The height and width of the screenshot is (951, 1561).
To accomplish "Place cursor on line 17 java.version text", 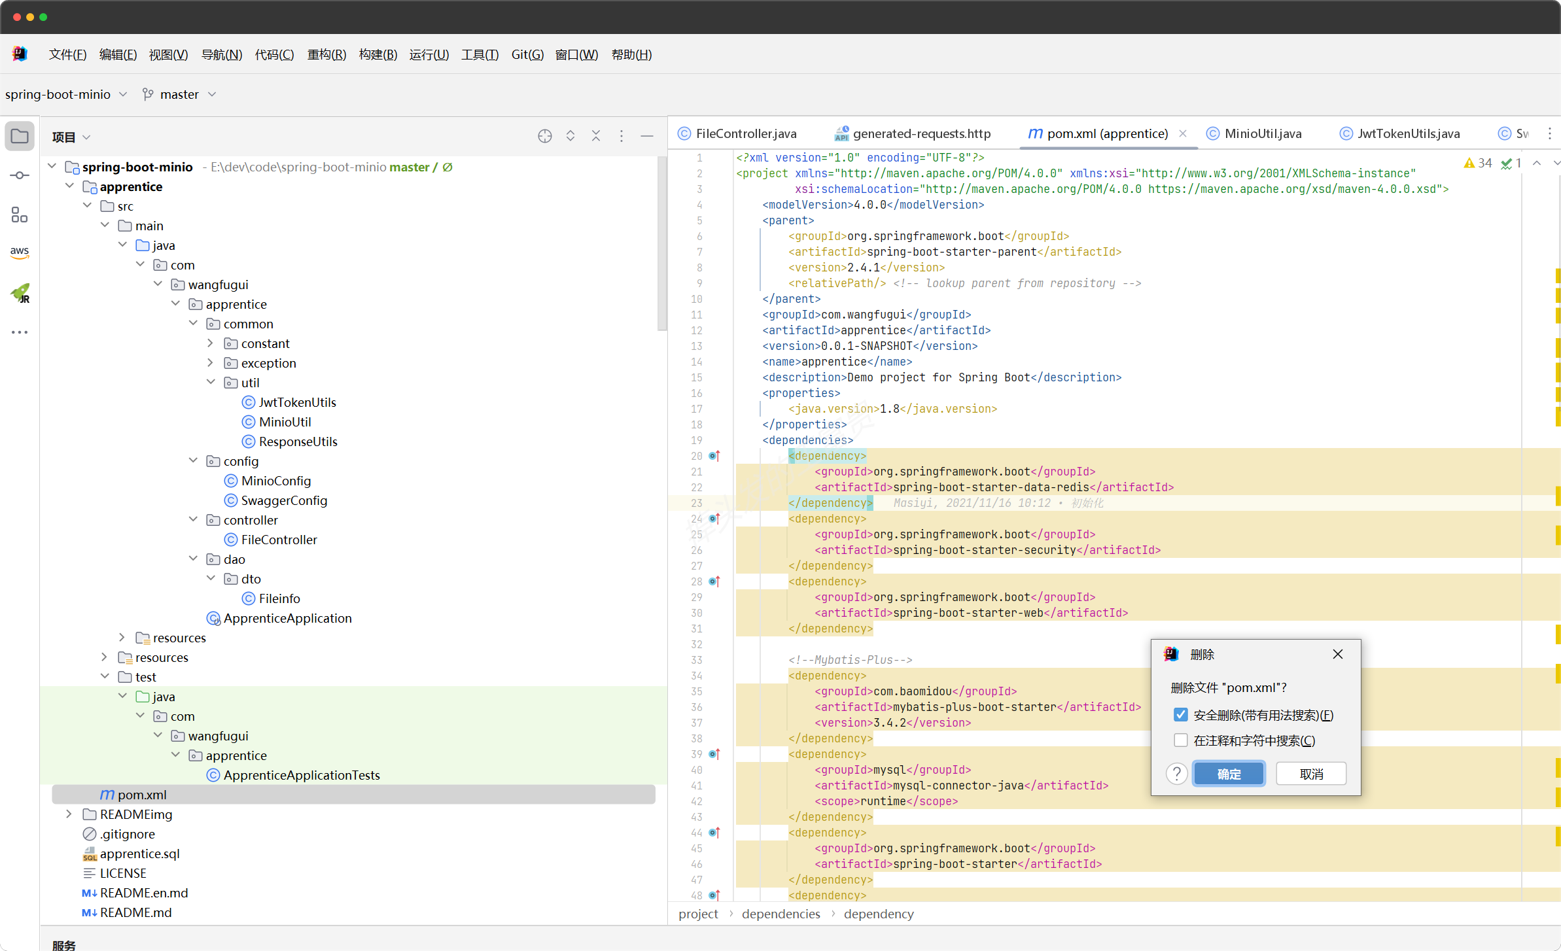I will click(x=892, y=409).
